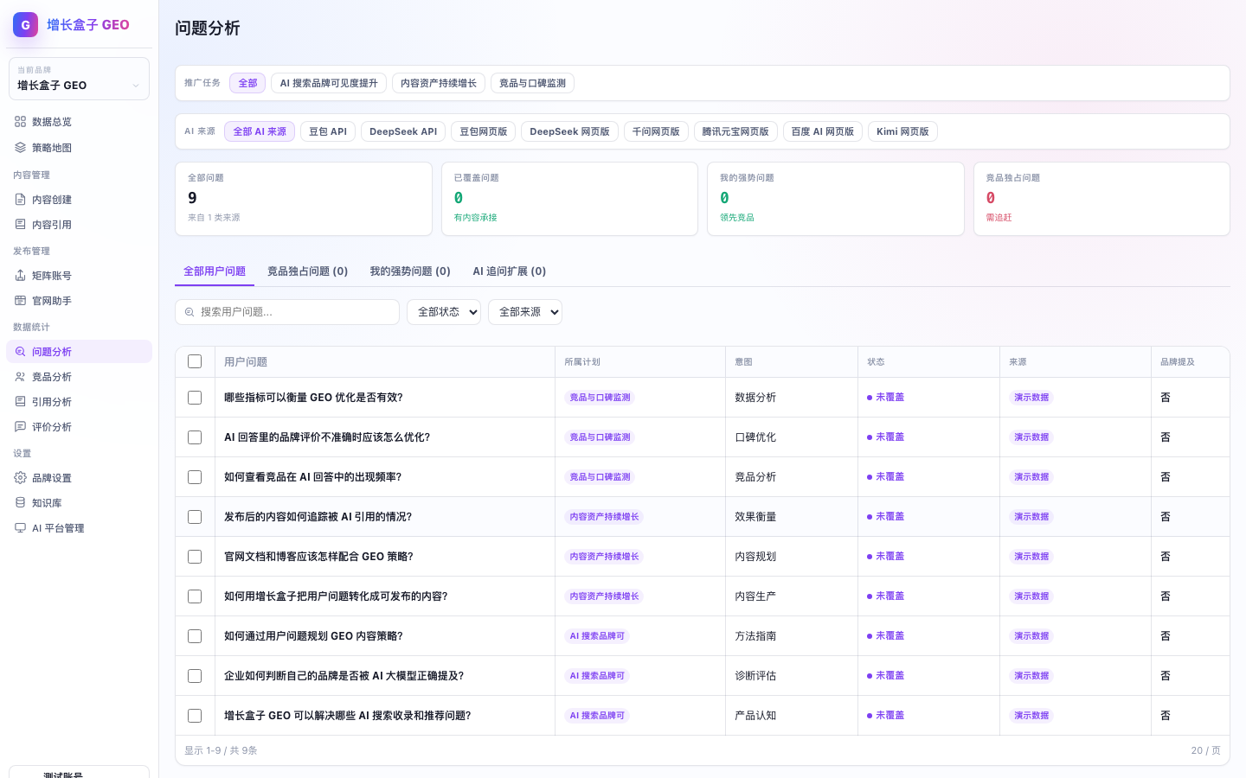Screen dimensions: 1246x778
Task: Open 数据总览 in the sidebar
Action: click(x=79, y=122)
